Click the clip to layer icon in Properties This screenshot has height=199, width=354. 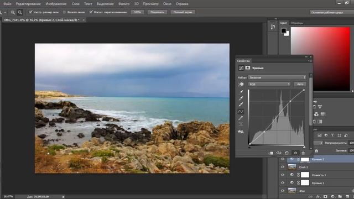click(x=270, y=153)
